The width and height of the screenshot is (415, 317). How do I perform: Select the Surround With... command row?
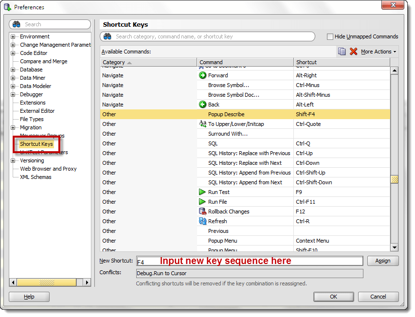coord(245,134)
